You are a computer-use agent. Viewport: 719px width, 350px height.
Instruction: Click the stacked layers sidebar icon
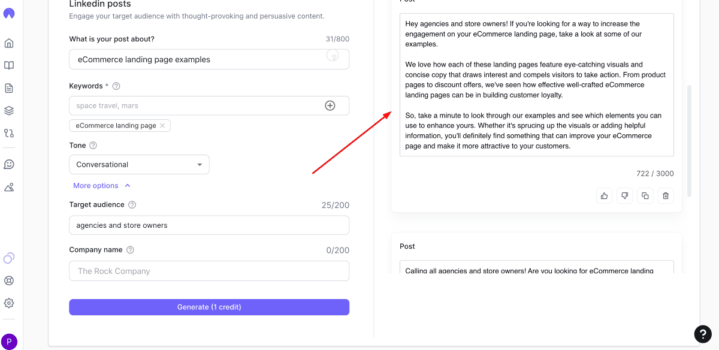pyautogui.click(x=9, y=111)
